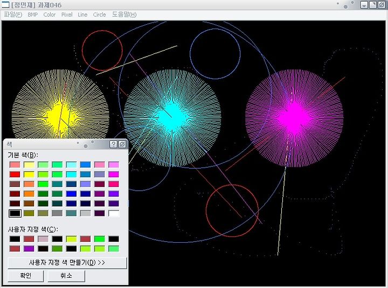Cancel with the 취소 button
388x288 pixels.
tap(66, 276)
